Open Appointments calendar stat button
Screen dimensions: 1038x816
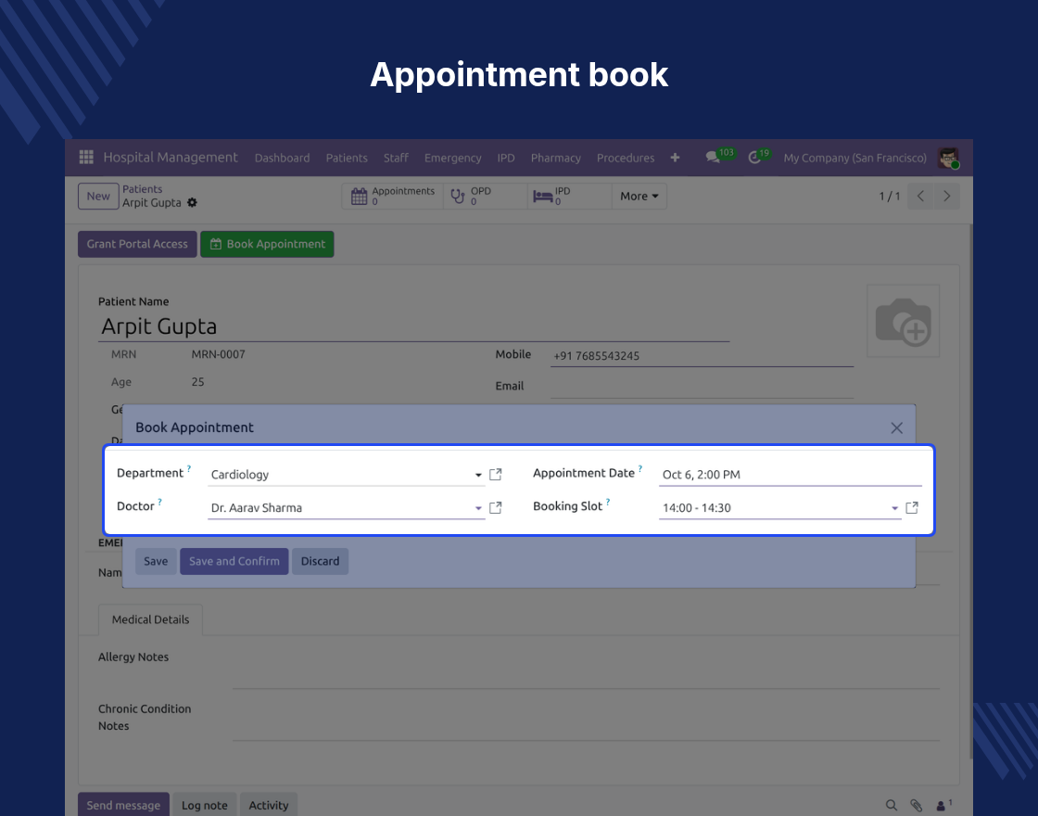393,196
